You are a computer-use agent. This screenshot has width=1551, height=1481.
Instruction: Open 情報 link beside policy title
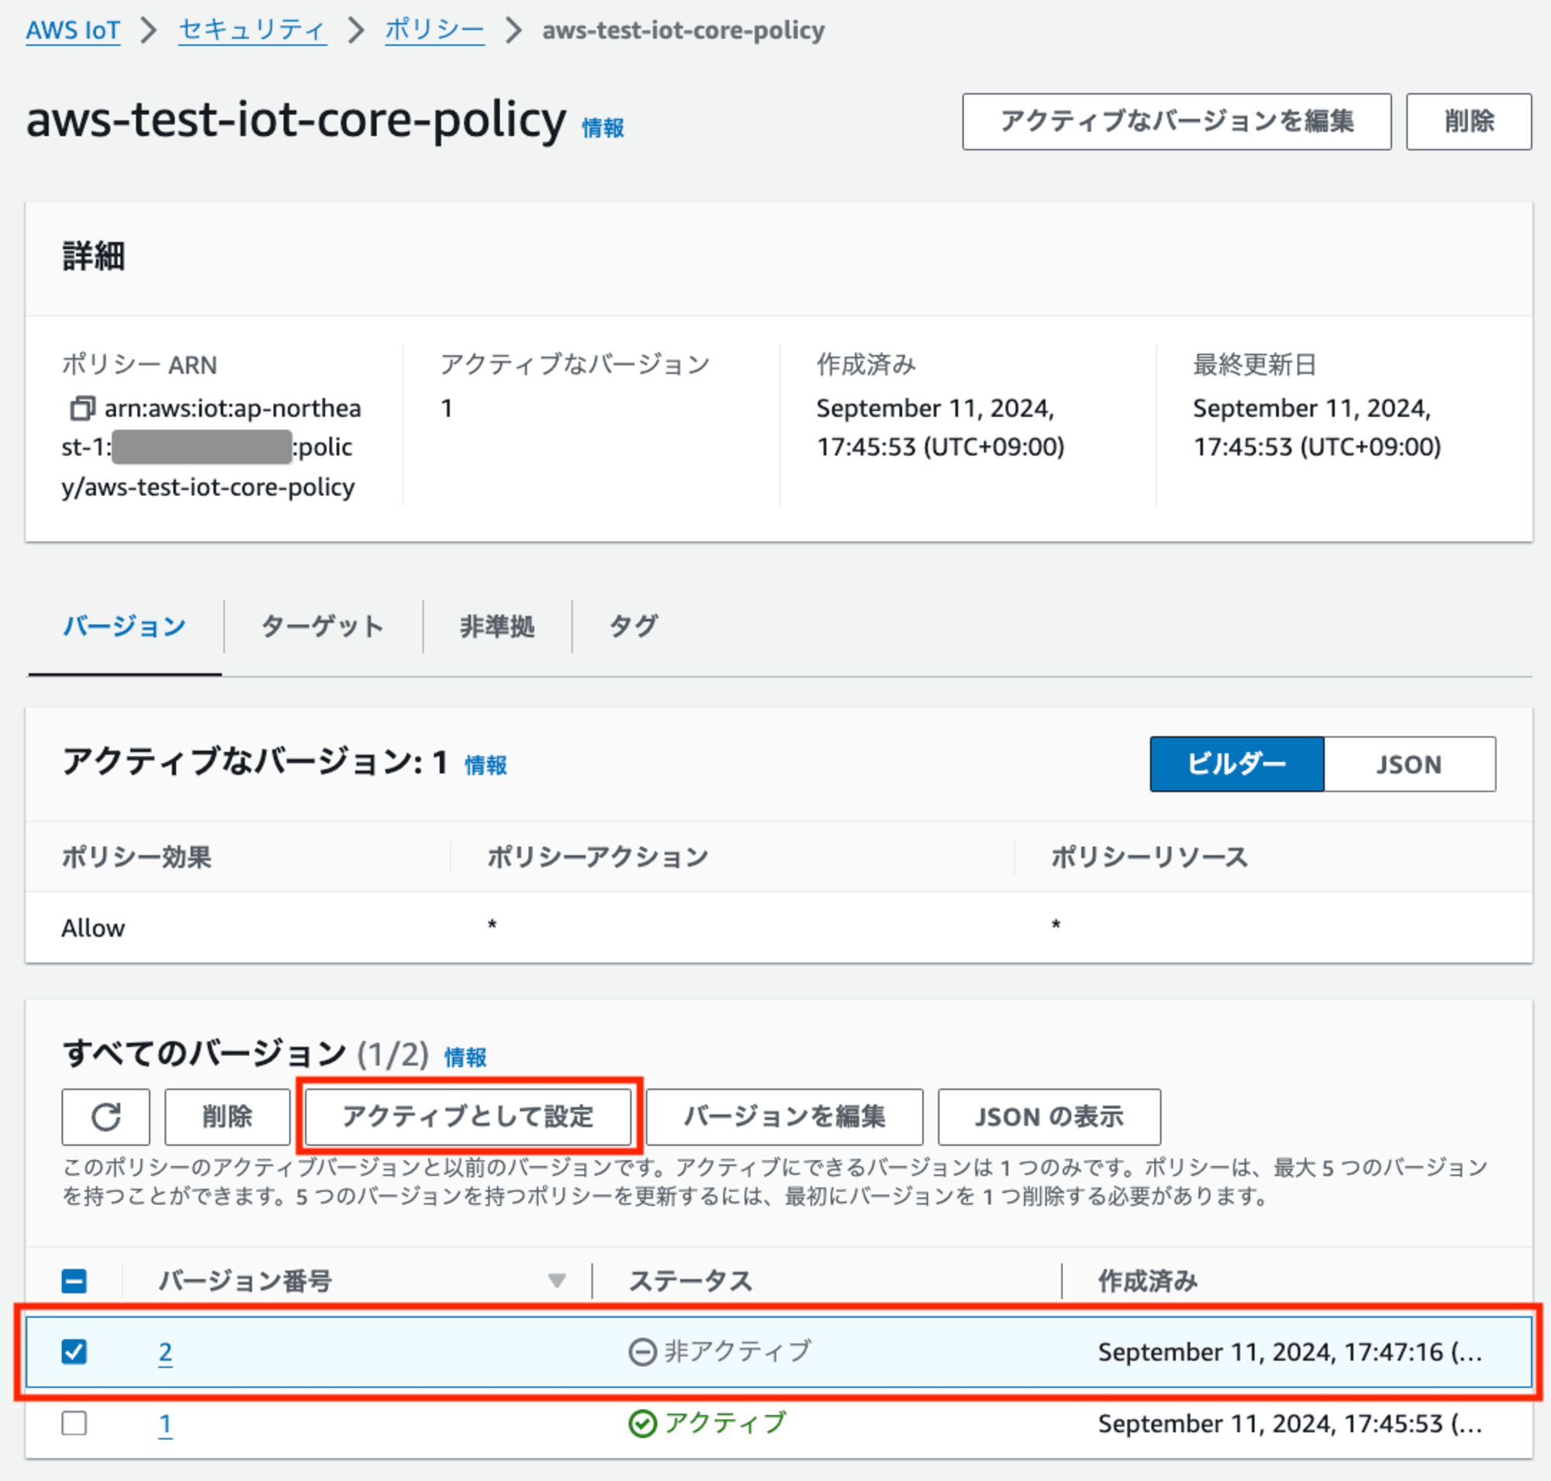point(603,127)
